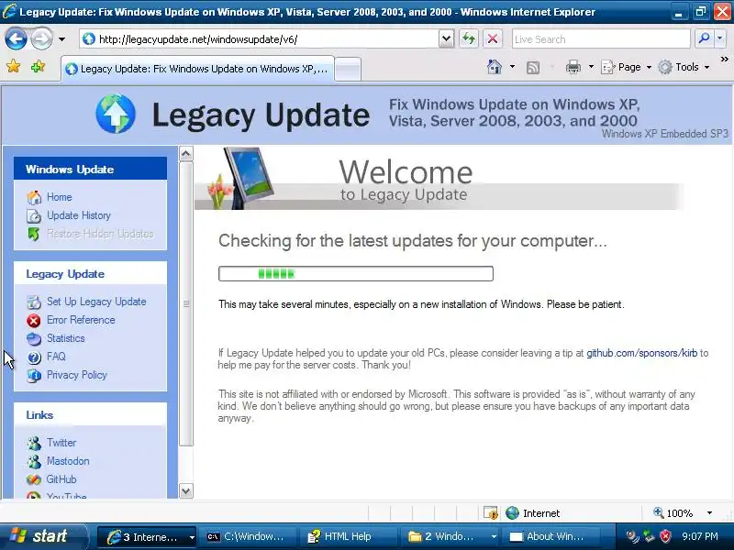Image resolution: width=734 pixels, height=550 pixels.
Task: Go back with the IE Back button
Action: pyautogui.click(x=16, y=38)
